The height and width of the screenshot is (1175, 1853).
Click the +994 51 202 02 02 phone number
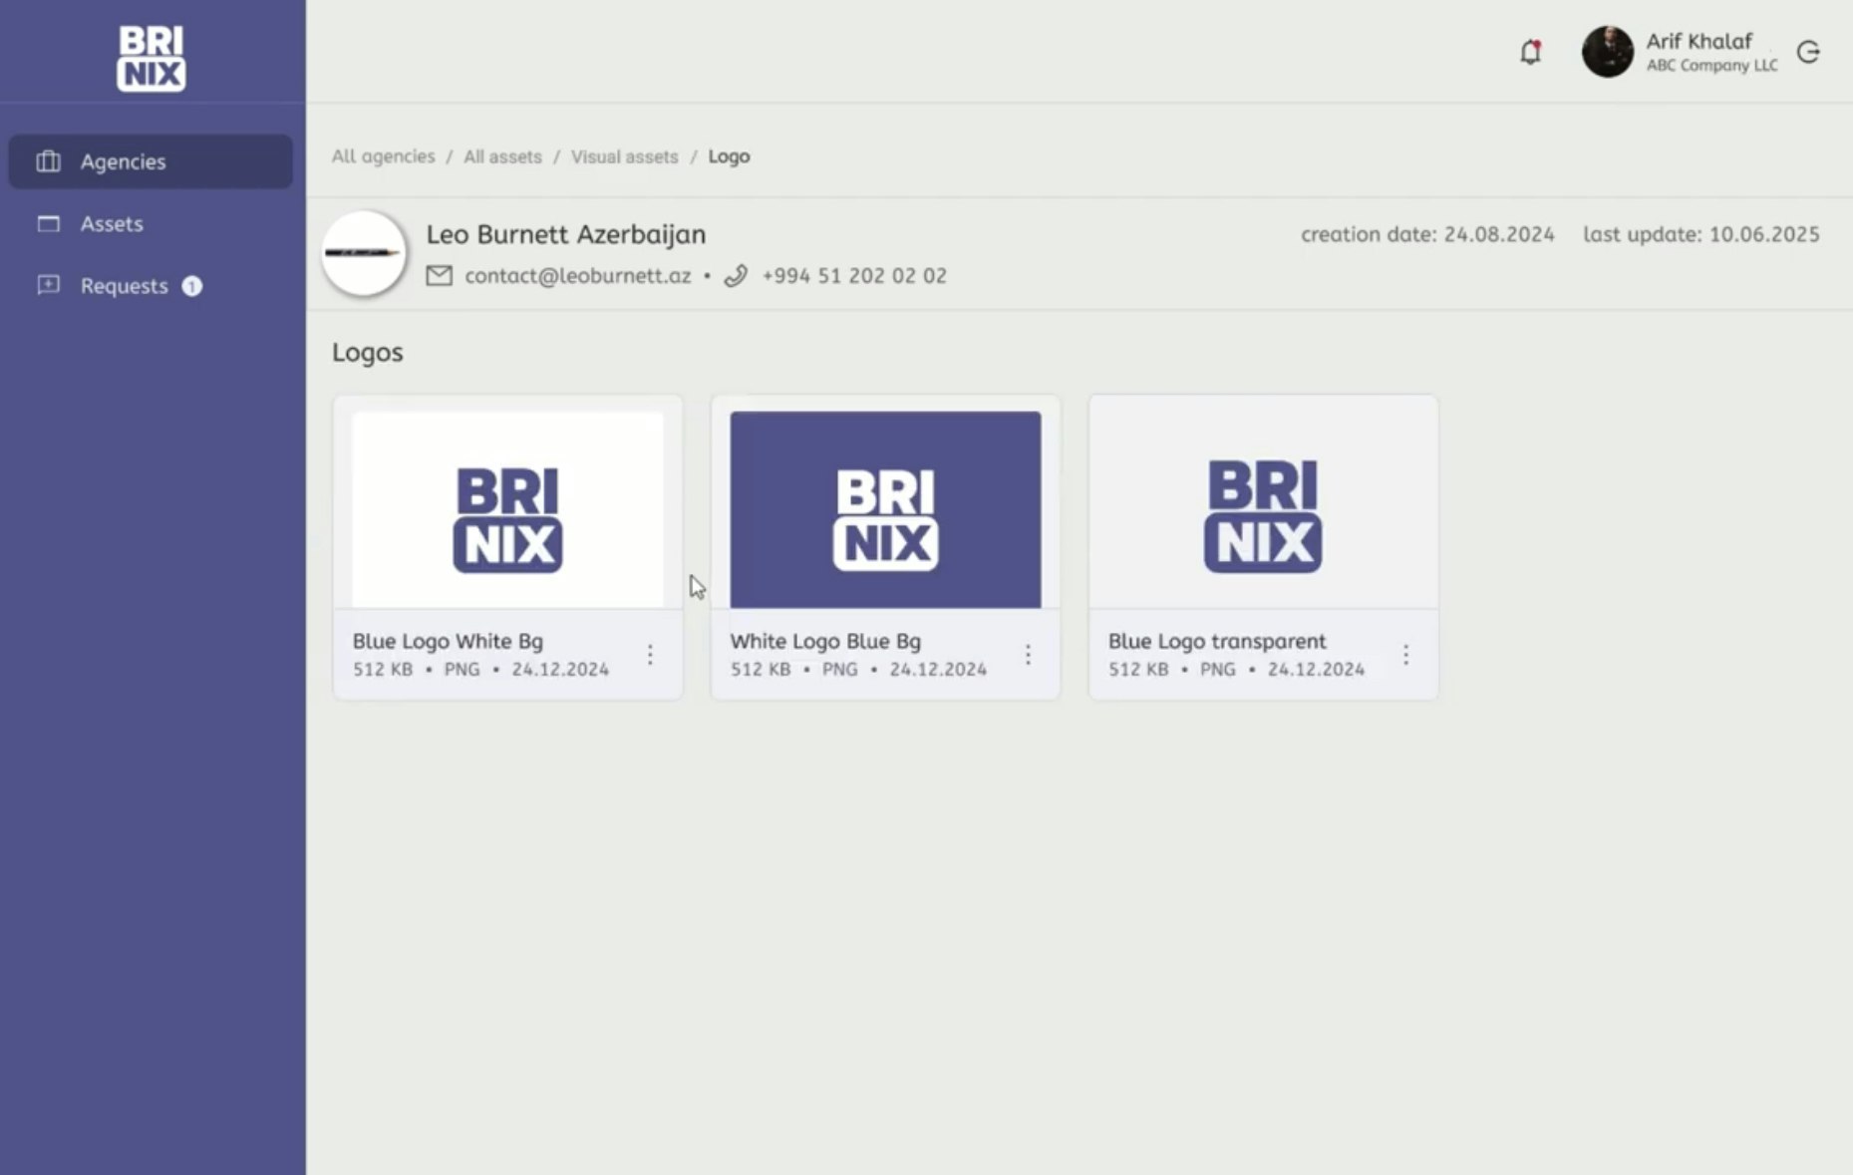(854, 276)
